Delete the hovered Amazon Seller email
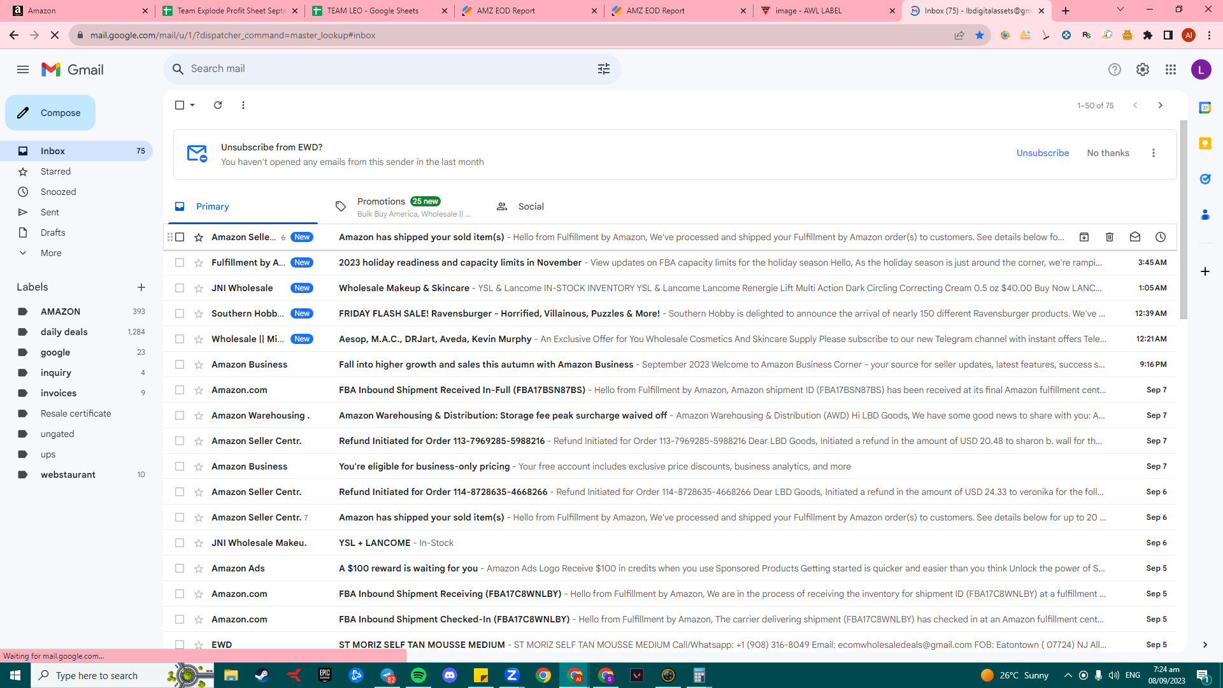 (1110, 237)
